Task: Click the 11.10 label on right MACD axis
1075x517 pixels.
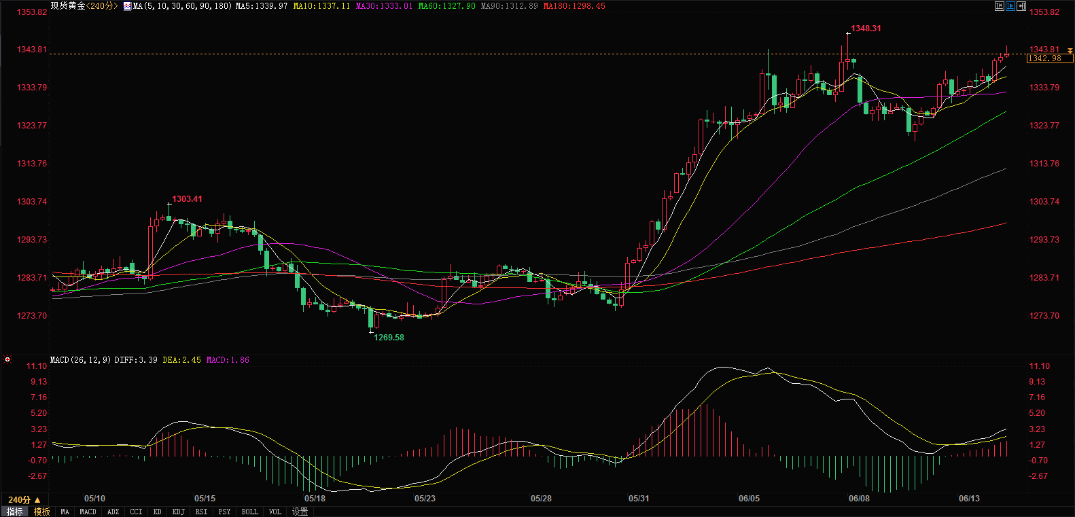Action: [1040, 366]
